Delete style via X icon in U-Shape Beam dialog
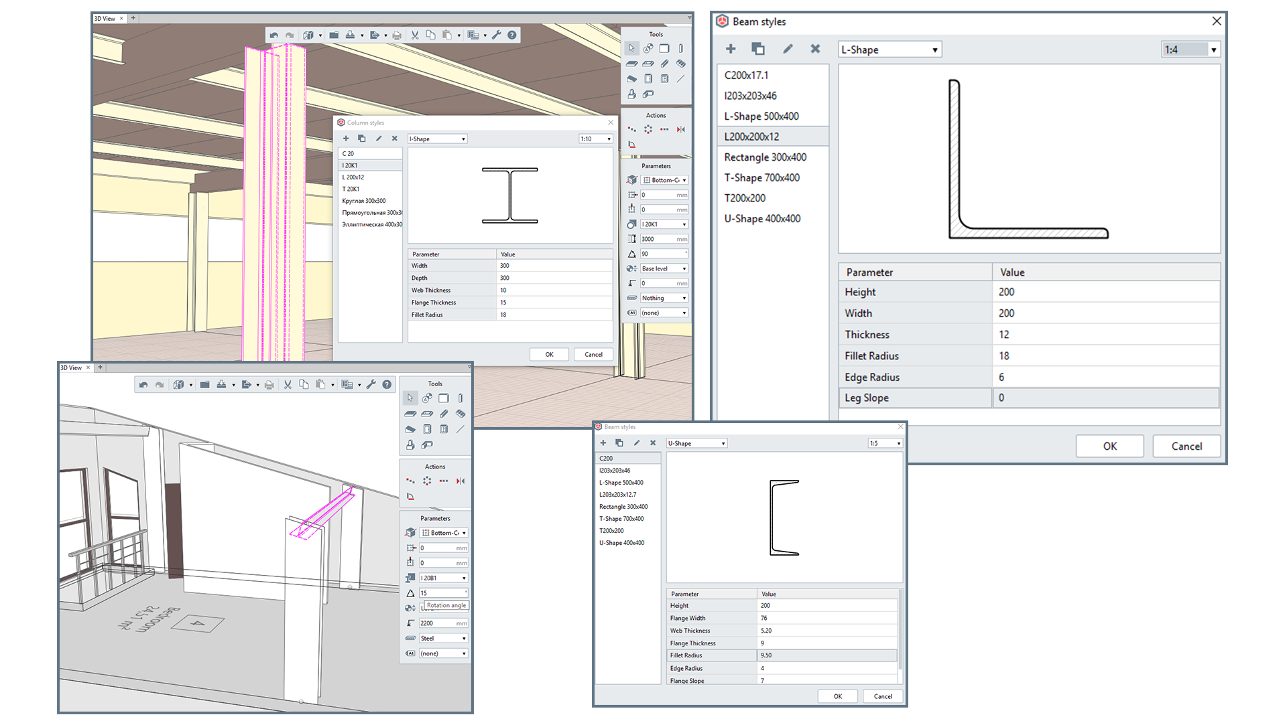Screen dimensions: 1287x723 [653, 443]
